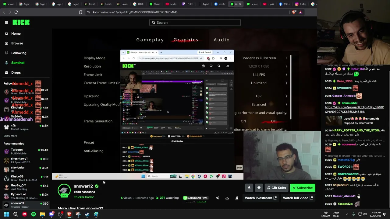The image size is (390, 219).
Task: Click the Kick search field
Action: (195, 23)
